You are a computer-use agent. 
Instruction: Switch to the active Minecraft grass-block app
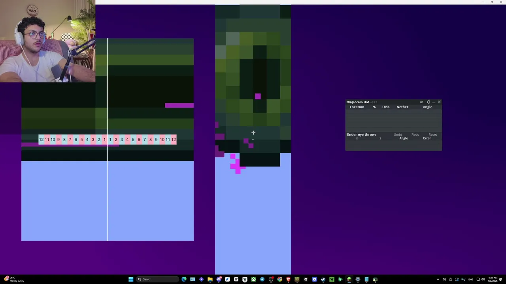click(349, 279)
